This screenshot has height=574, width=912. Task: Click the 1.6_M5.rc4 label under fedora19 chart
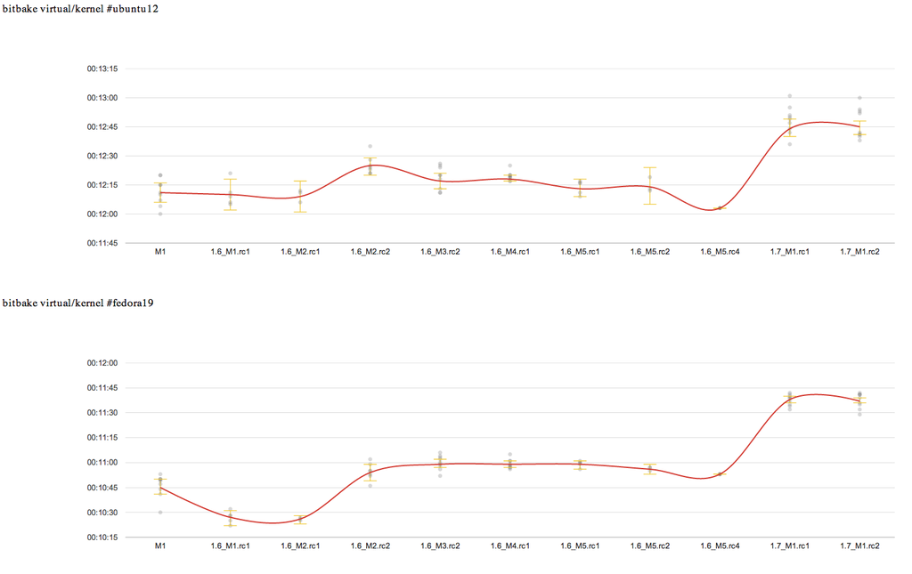click(720, 546)
